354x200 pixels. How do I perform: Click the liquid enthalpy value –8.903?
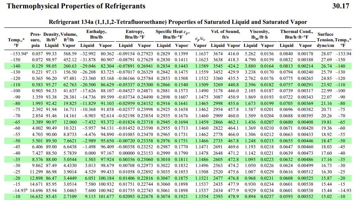click(89, 116)
